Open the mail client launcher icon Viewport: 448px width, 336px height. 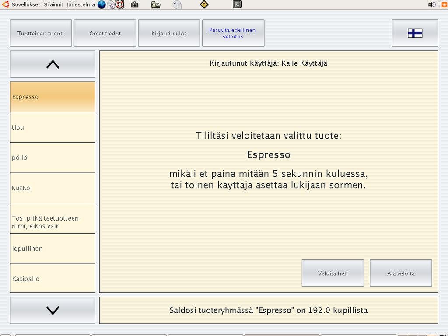pos(111,5)
